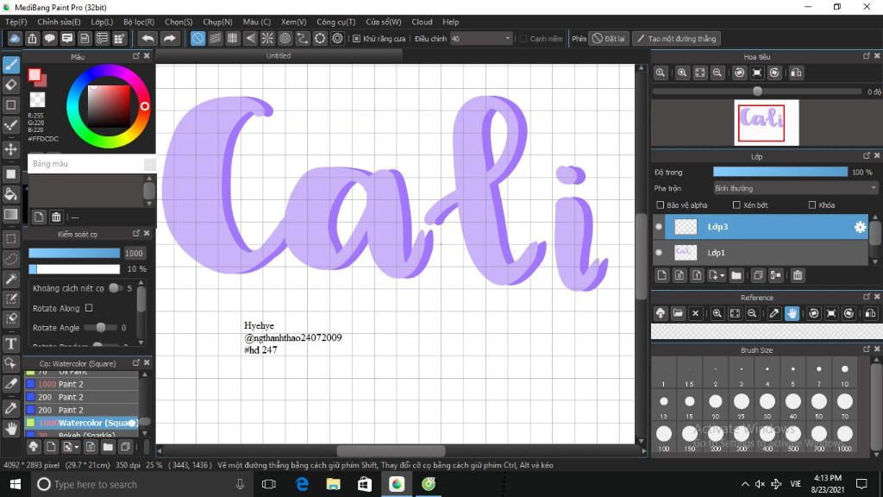Enable Khóa lock checkbox
The width and height of the screenshot is (883, 497).
tap(812, 205)
